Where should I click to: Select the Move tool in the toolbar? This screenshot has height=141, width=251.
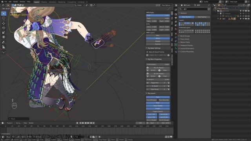point(4,23)
